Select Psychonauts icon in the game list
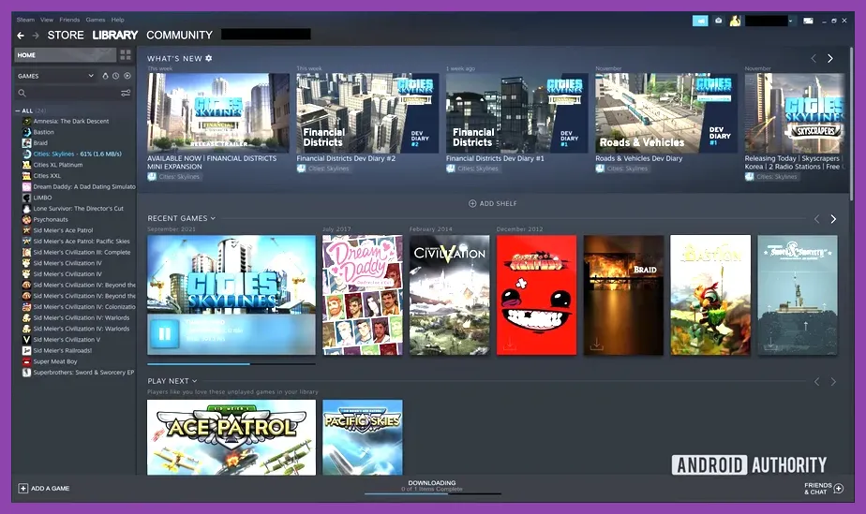Screen dimensions: 866x514 (x=26, y=219)
